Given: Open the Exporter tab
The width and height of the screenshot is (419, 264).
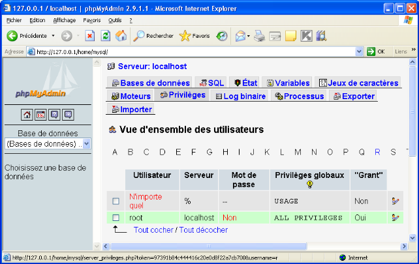Looking at the screenshot, I should click(x=354, y=96).
